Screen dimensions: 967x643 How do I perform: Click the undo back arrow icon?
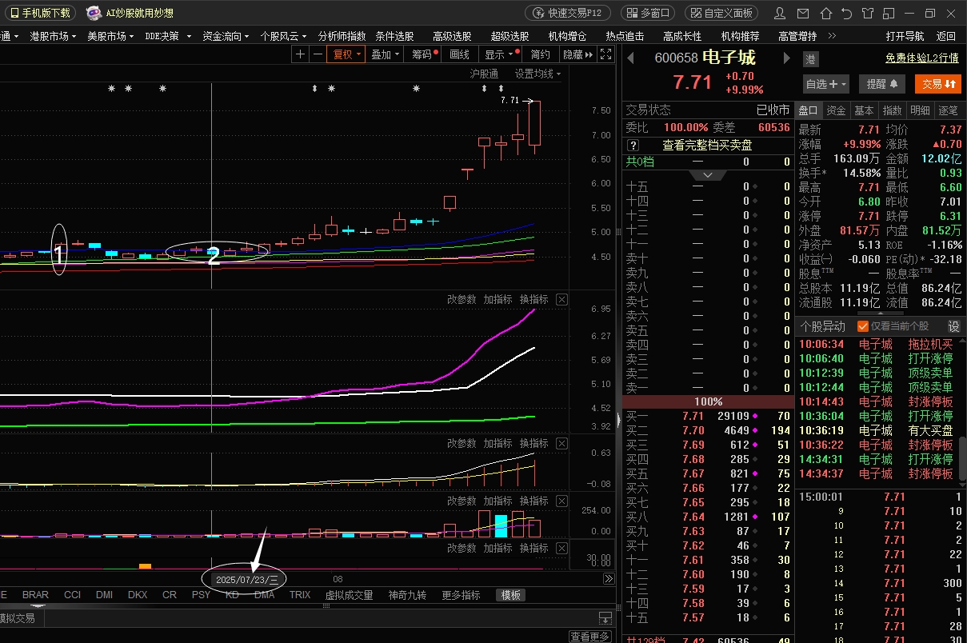(x=847, y=14)
